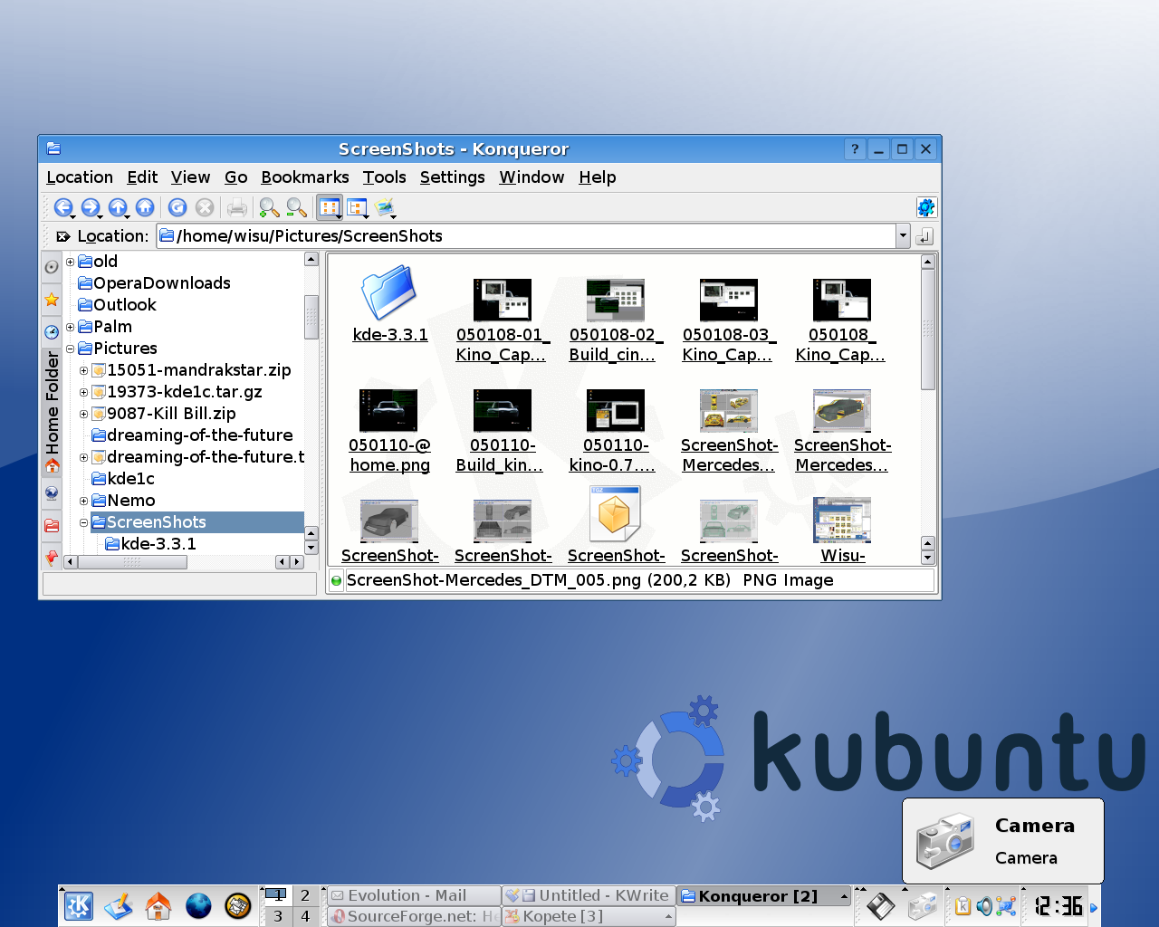Open the Location bar history dropdown arrow
Image resolution: width=1159 pixels, height=927 pixels.
click(903, 236)
